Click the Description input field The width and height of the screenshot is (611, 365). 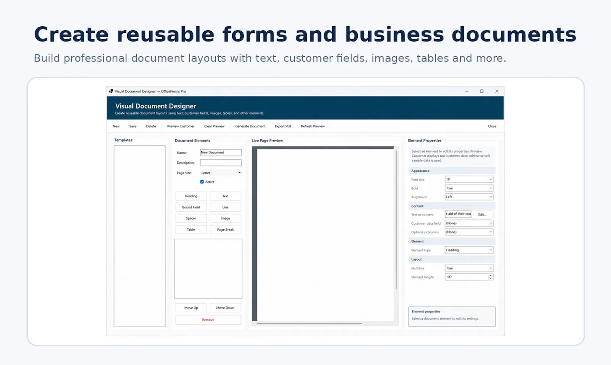(221, 163)
